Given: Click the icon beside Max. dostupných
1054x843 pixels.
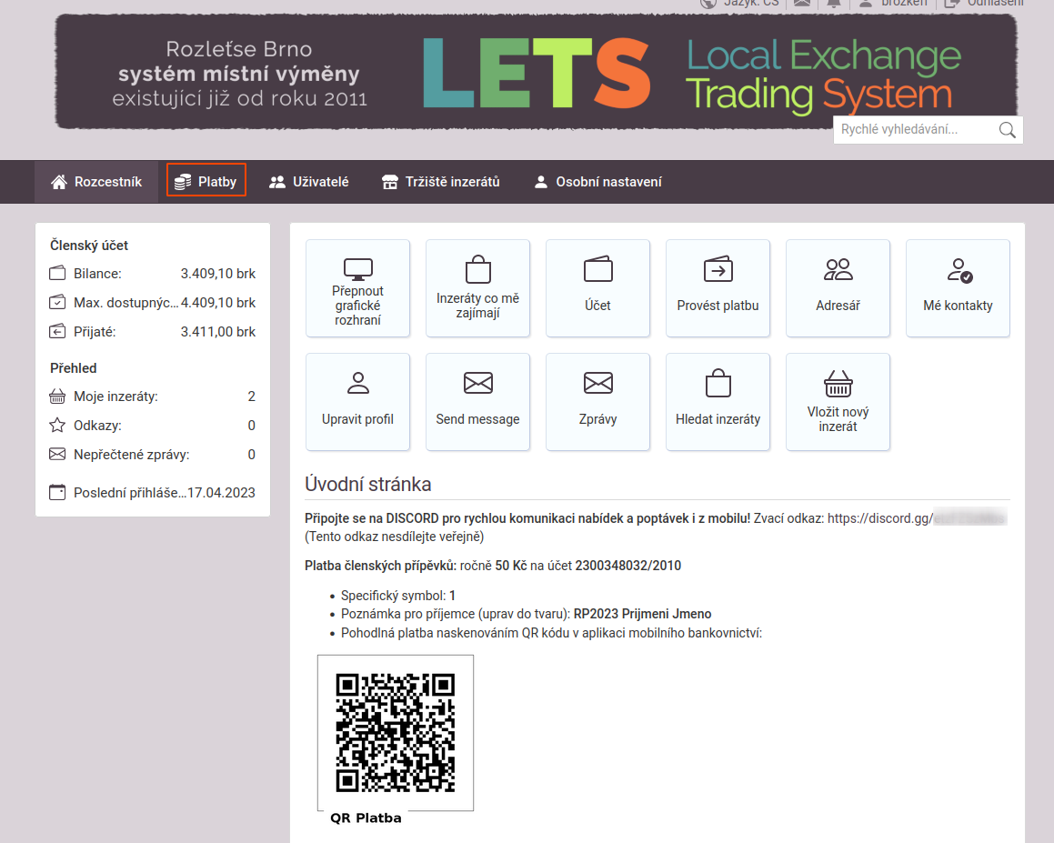Looking at the screenshot, I should [57, 302].
